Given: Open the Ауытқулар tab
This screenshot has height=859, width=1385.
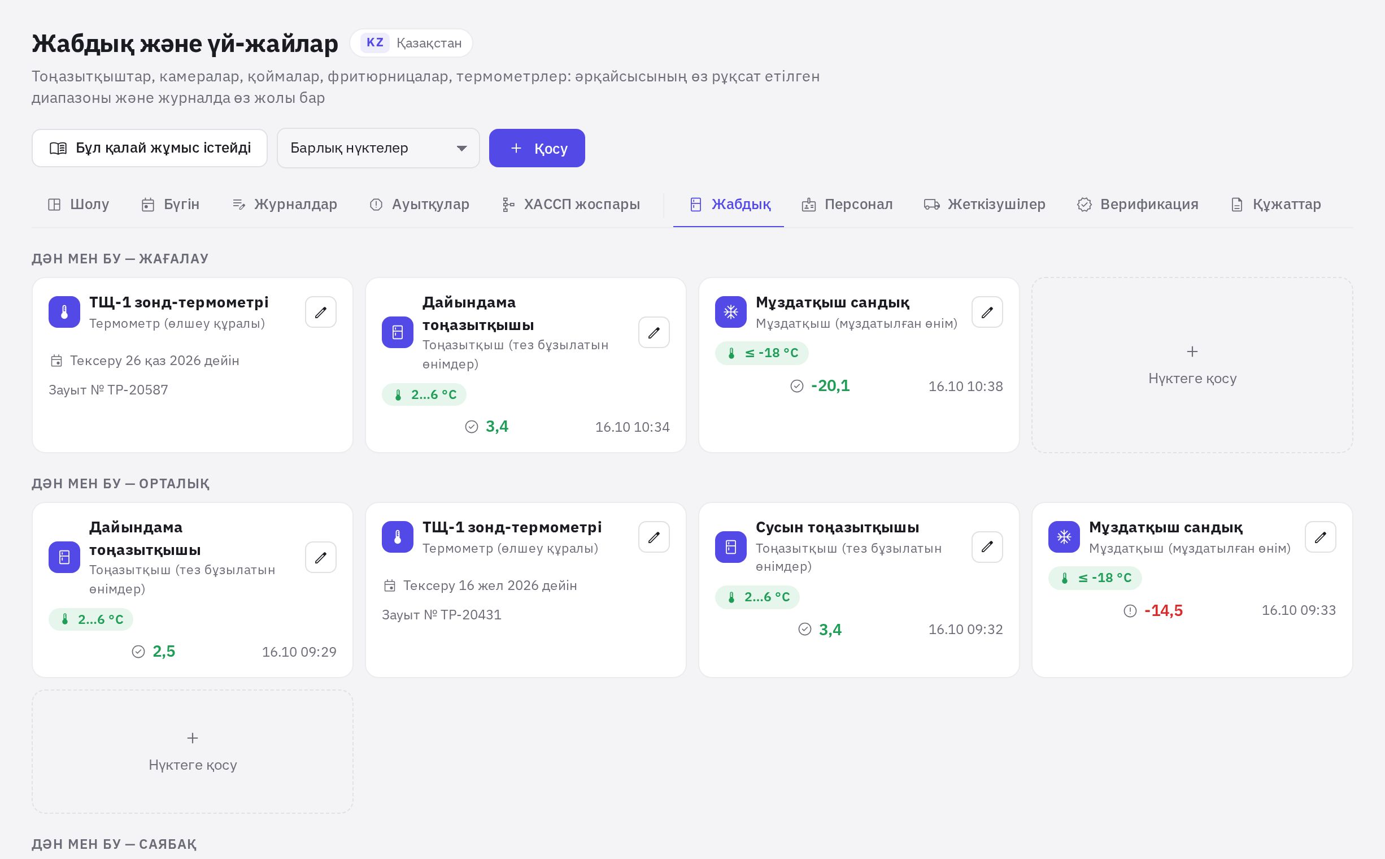Looking at the screenshot, I should [x=419, y=205].
